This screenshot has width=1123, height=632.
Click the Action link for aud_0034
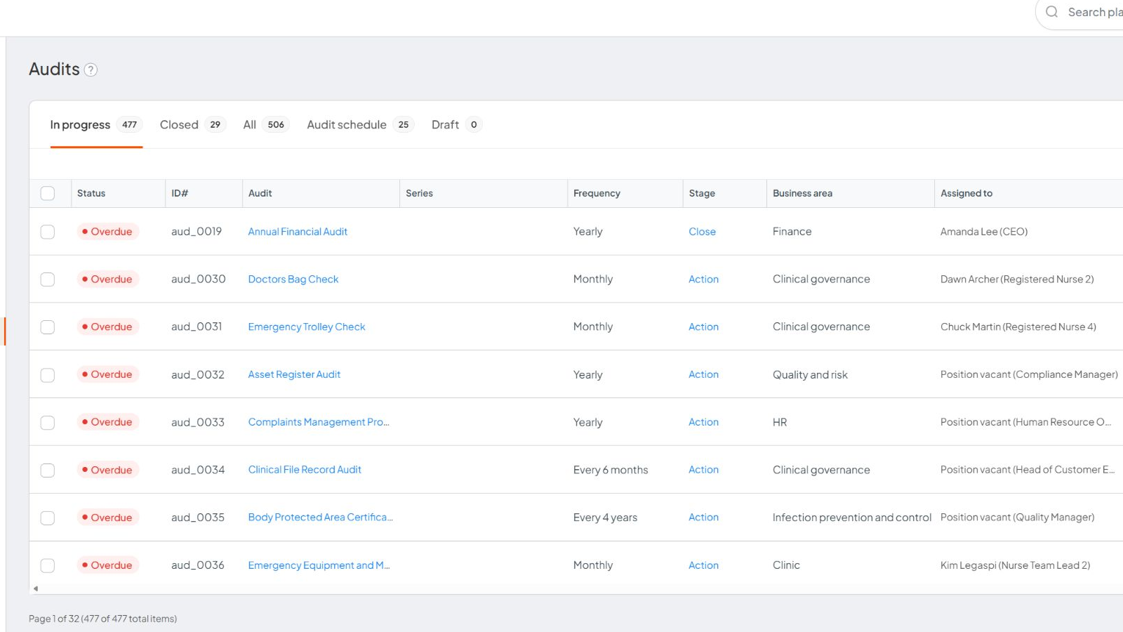[x=703, y=470]
